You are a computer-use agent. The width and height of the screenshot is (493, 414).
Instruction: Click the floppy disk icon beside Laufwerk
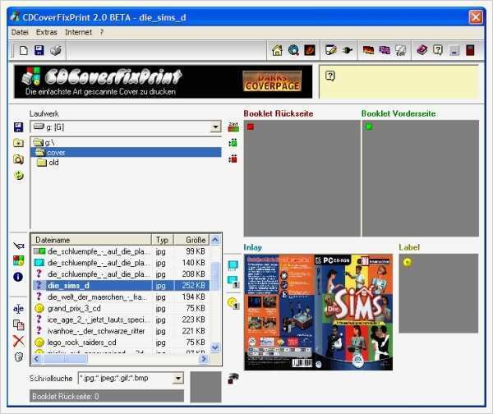(18, 127)
